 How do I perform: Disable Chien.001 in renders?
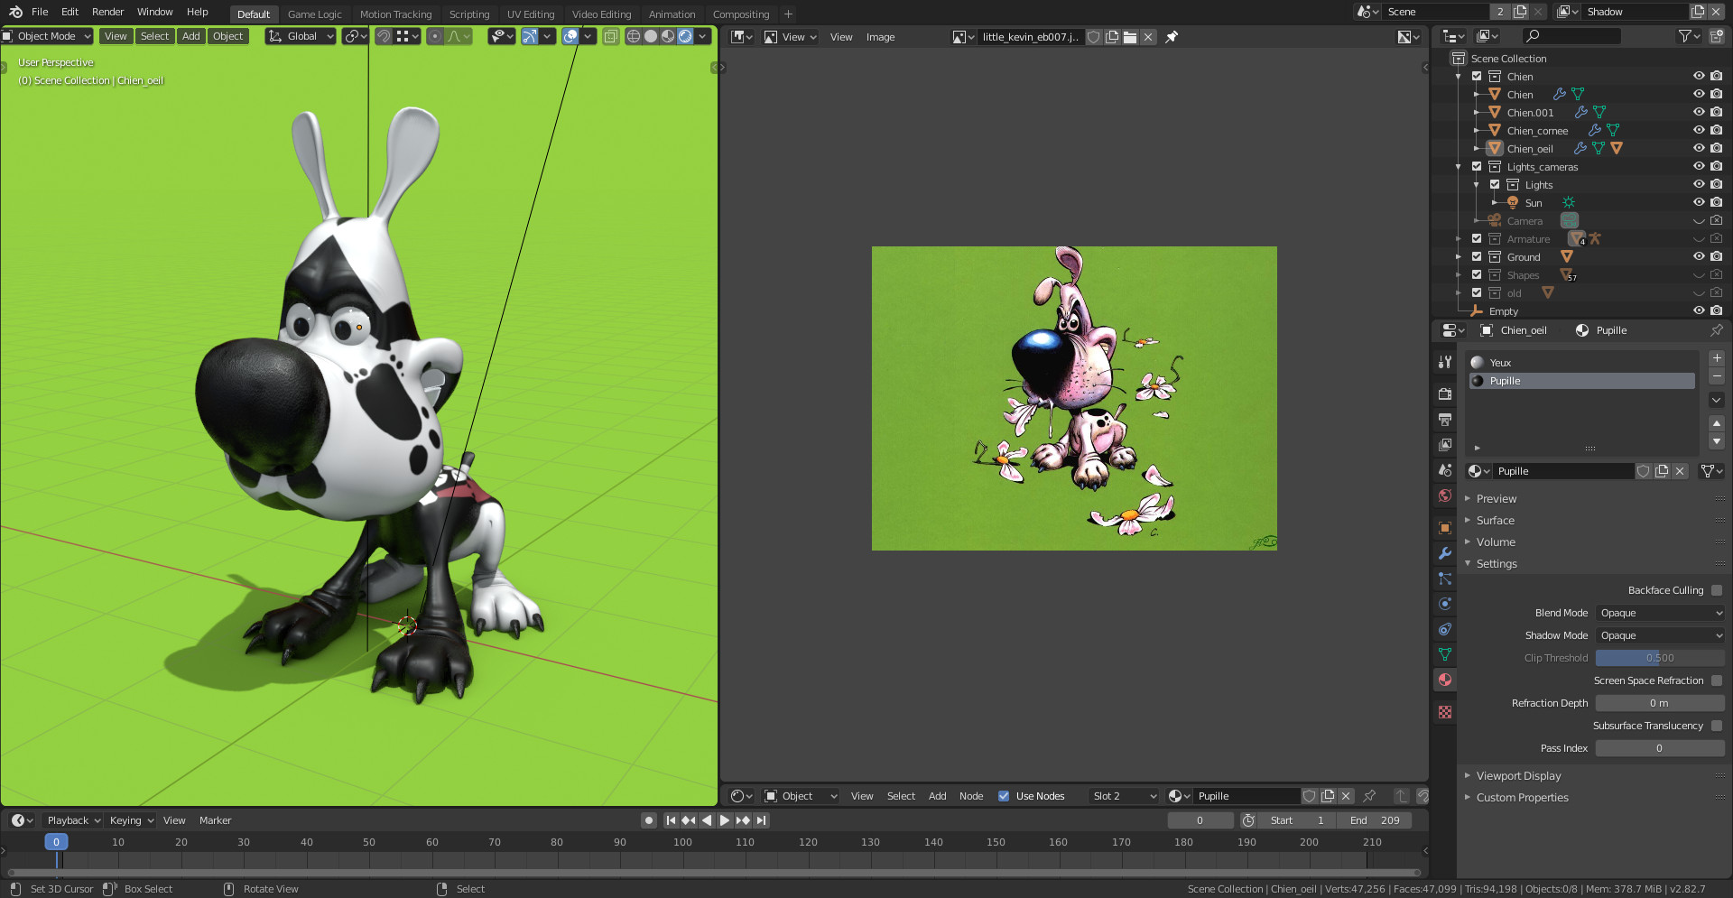(x=1717, y=112)
